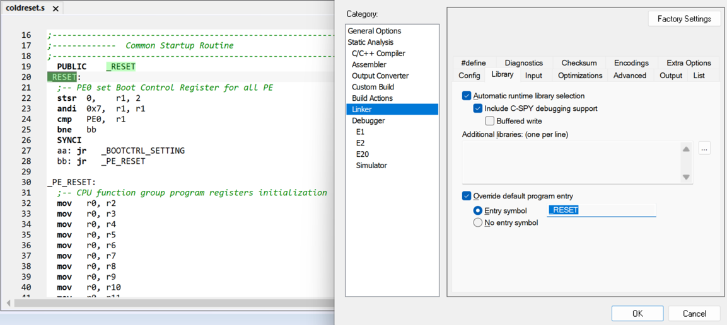Click the entry symbol _RESET text field
Image resolution: width=727 pixels, height=325 pixels.
[x=601, y=210]
